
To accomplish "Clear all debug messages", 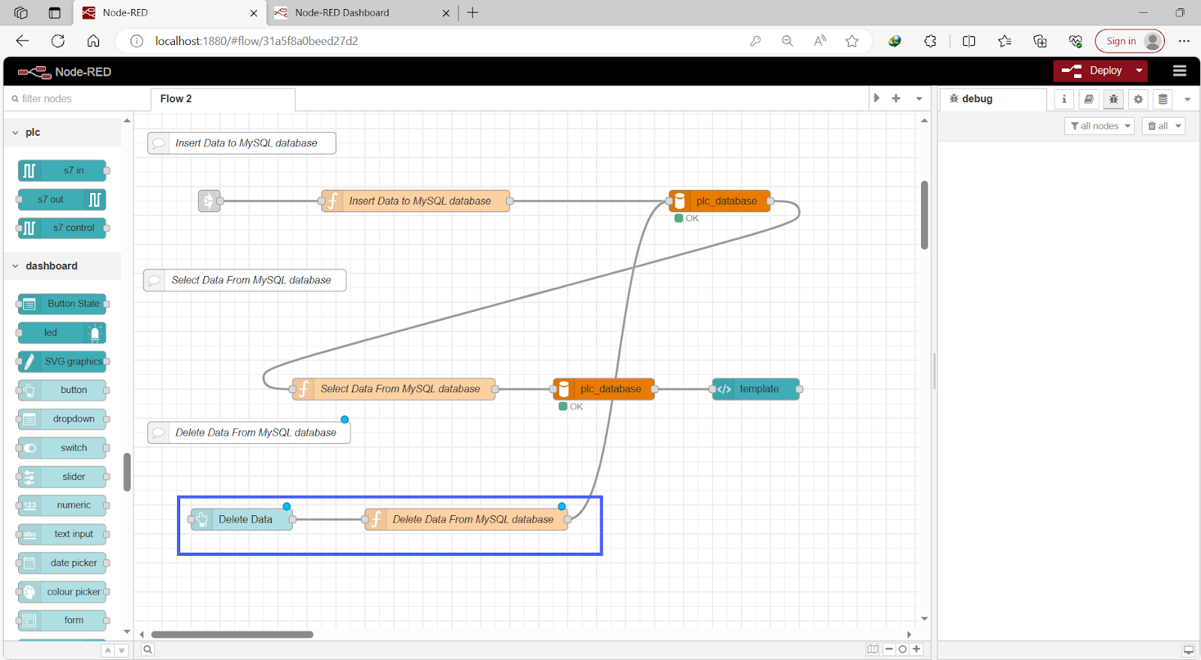I will point(1157,126).
